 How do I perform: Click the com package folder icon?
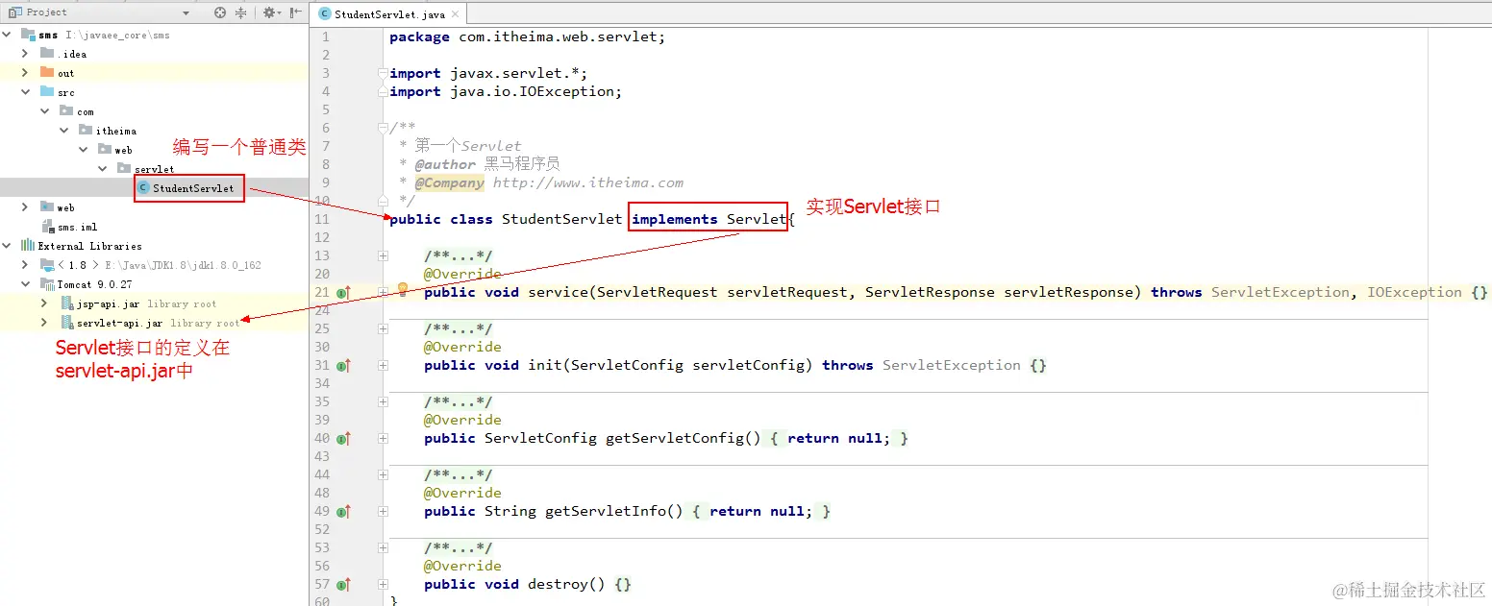(x=66, y=110)
